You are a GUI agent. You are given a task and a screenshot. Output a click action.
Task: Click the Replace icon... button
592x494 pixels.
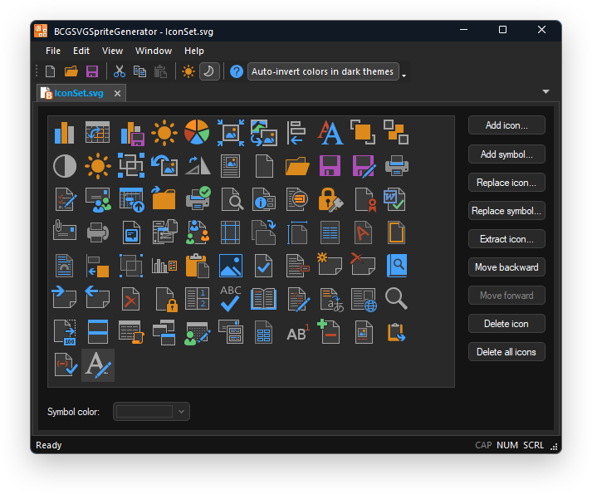point(506,183)
